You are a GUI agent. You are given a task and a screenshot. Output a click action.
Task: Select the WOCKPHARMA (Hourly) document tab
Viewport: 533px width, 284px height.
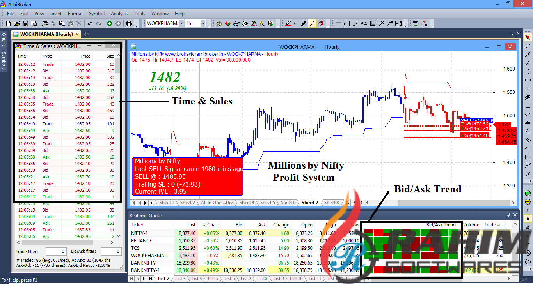46,34
